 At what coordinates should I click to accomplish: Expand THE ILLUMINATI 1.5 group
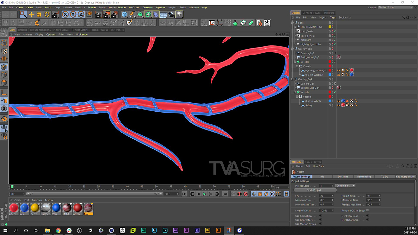tap(295, 27)
